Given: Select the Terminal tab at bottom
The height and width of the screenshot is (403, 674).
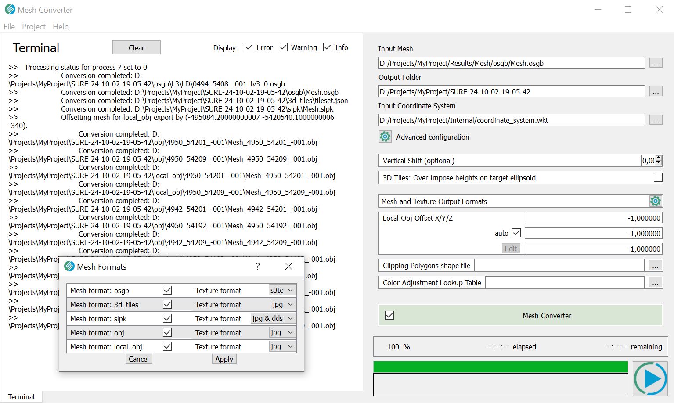Looking at the screenshot, I should [21, 396].
